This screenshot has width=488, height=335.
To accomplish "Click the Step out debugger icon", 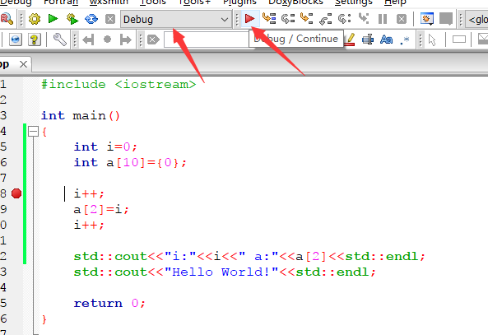I will pyautogui.click(x=326, y=19).
